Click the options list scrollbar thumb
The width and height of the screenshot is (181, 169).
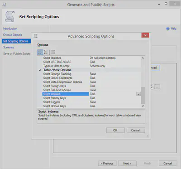[x=143, y=95]
